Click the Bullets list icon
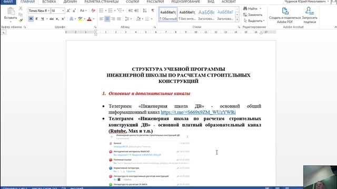 [x=101, y=10]
